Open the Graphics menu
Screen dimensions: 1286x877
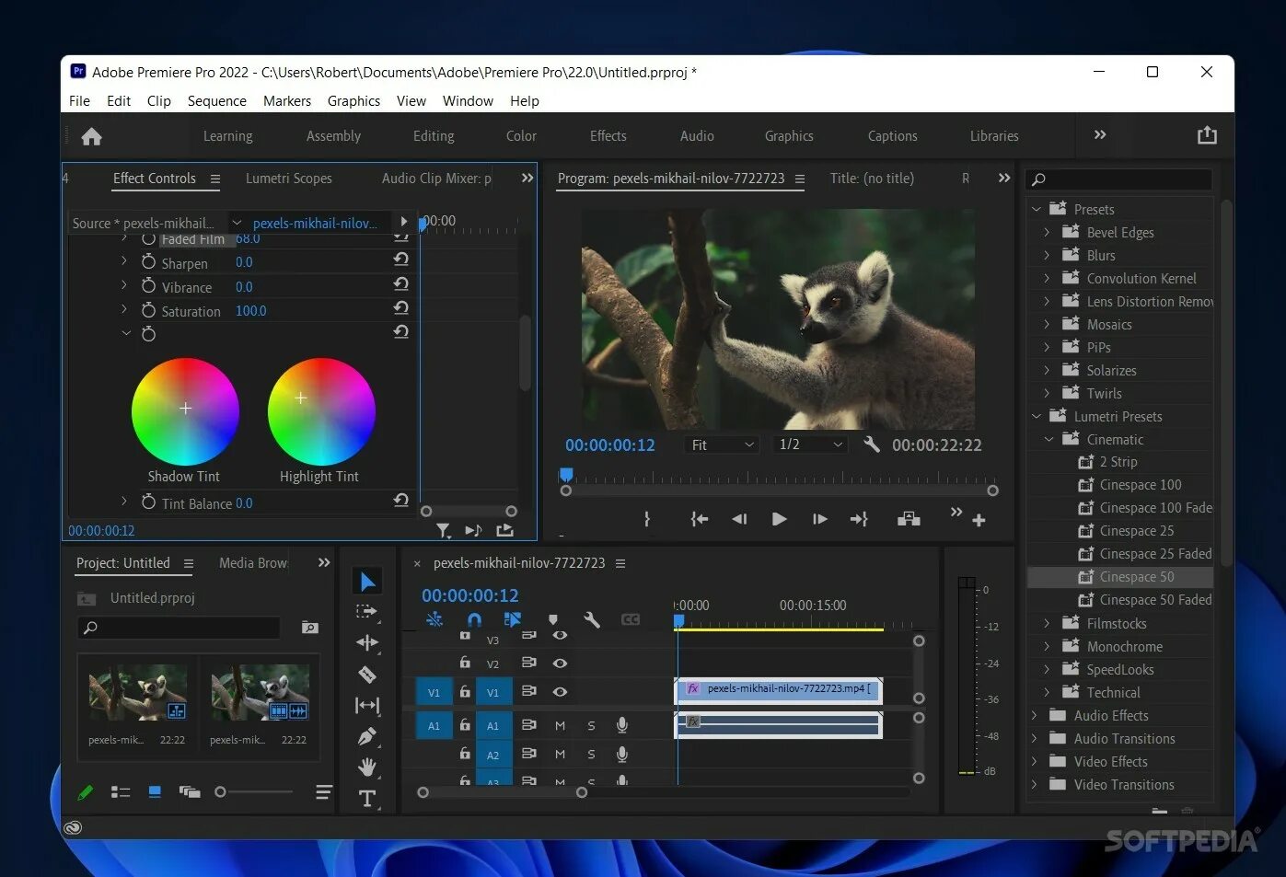[353, 100]
